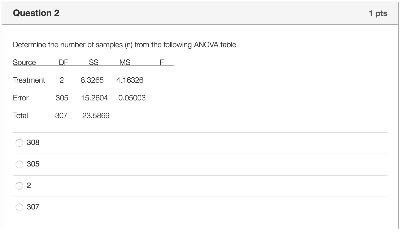
Task: Select the radio button for answer 2
Action: point(19,186)
